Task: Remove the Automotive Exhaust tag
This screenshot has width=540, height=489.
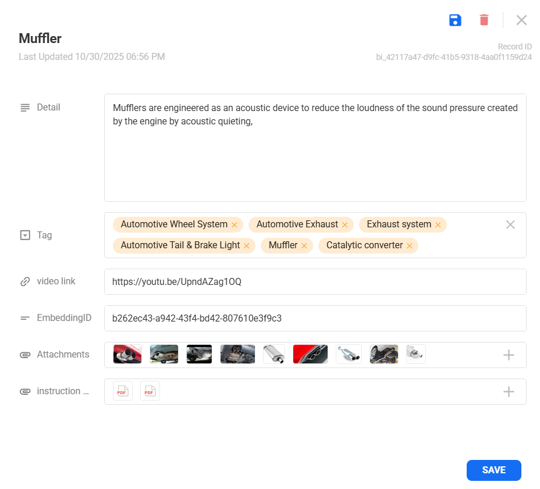Action: click(344, 225)
